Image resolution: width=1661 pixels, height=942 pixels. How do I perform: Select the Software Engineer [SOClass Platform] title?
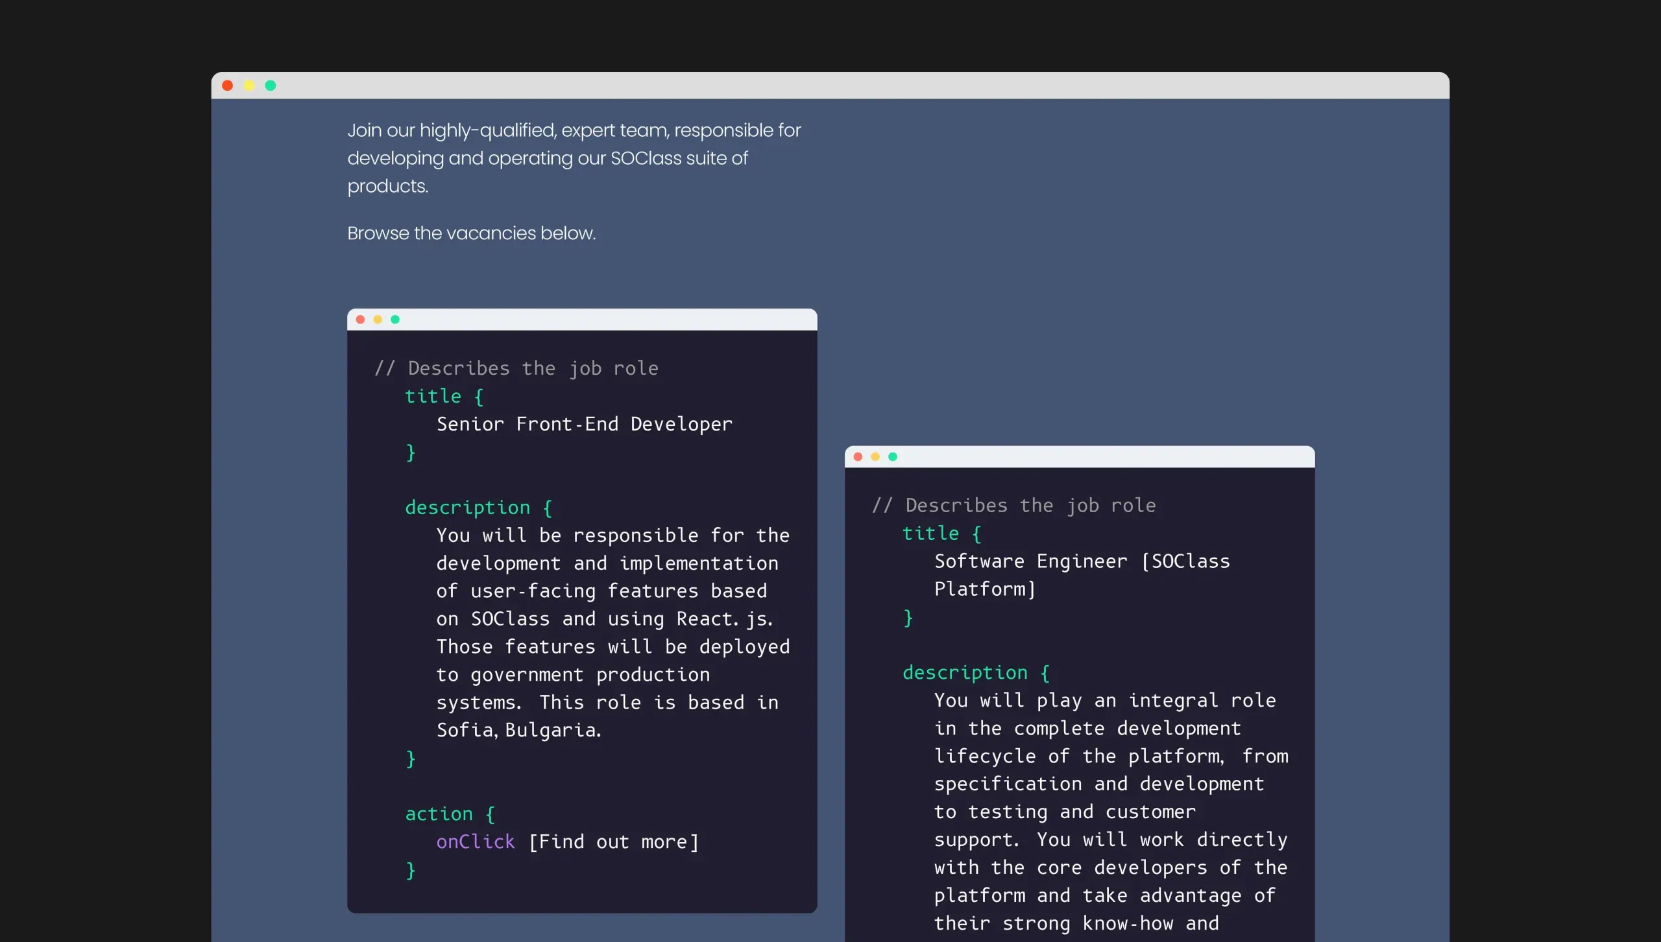(1082, 575)
